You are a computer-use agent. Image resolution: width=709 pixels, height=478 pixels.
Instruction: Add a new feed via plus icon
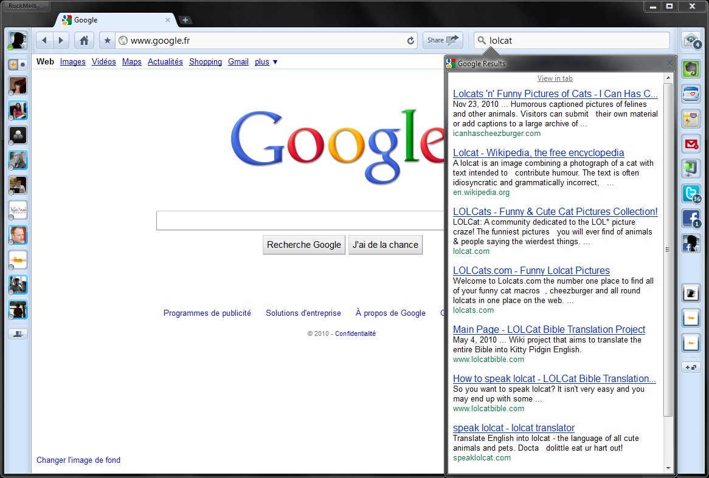click(x=691, y=367)
